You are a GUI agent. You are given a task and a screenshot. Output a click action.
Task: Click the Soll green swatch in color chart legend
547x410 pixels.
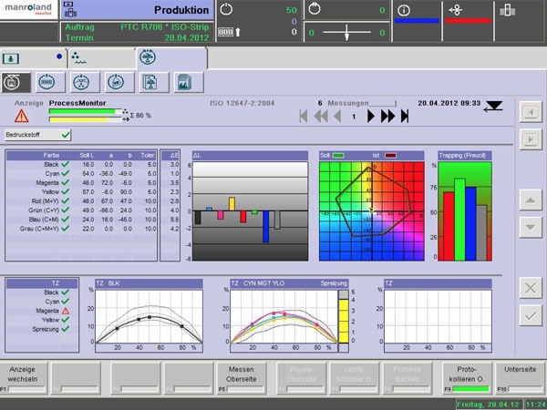pos(339,156)
